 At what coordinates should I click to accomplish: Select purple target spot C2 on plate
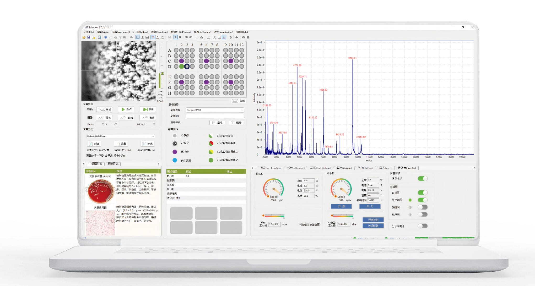(x=181, y=61)
